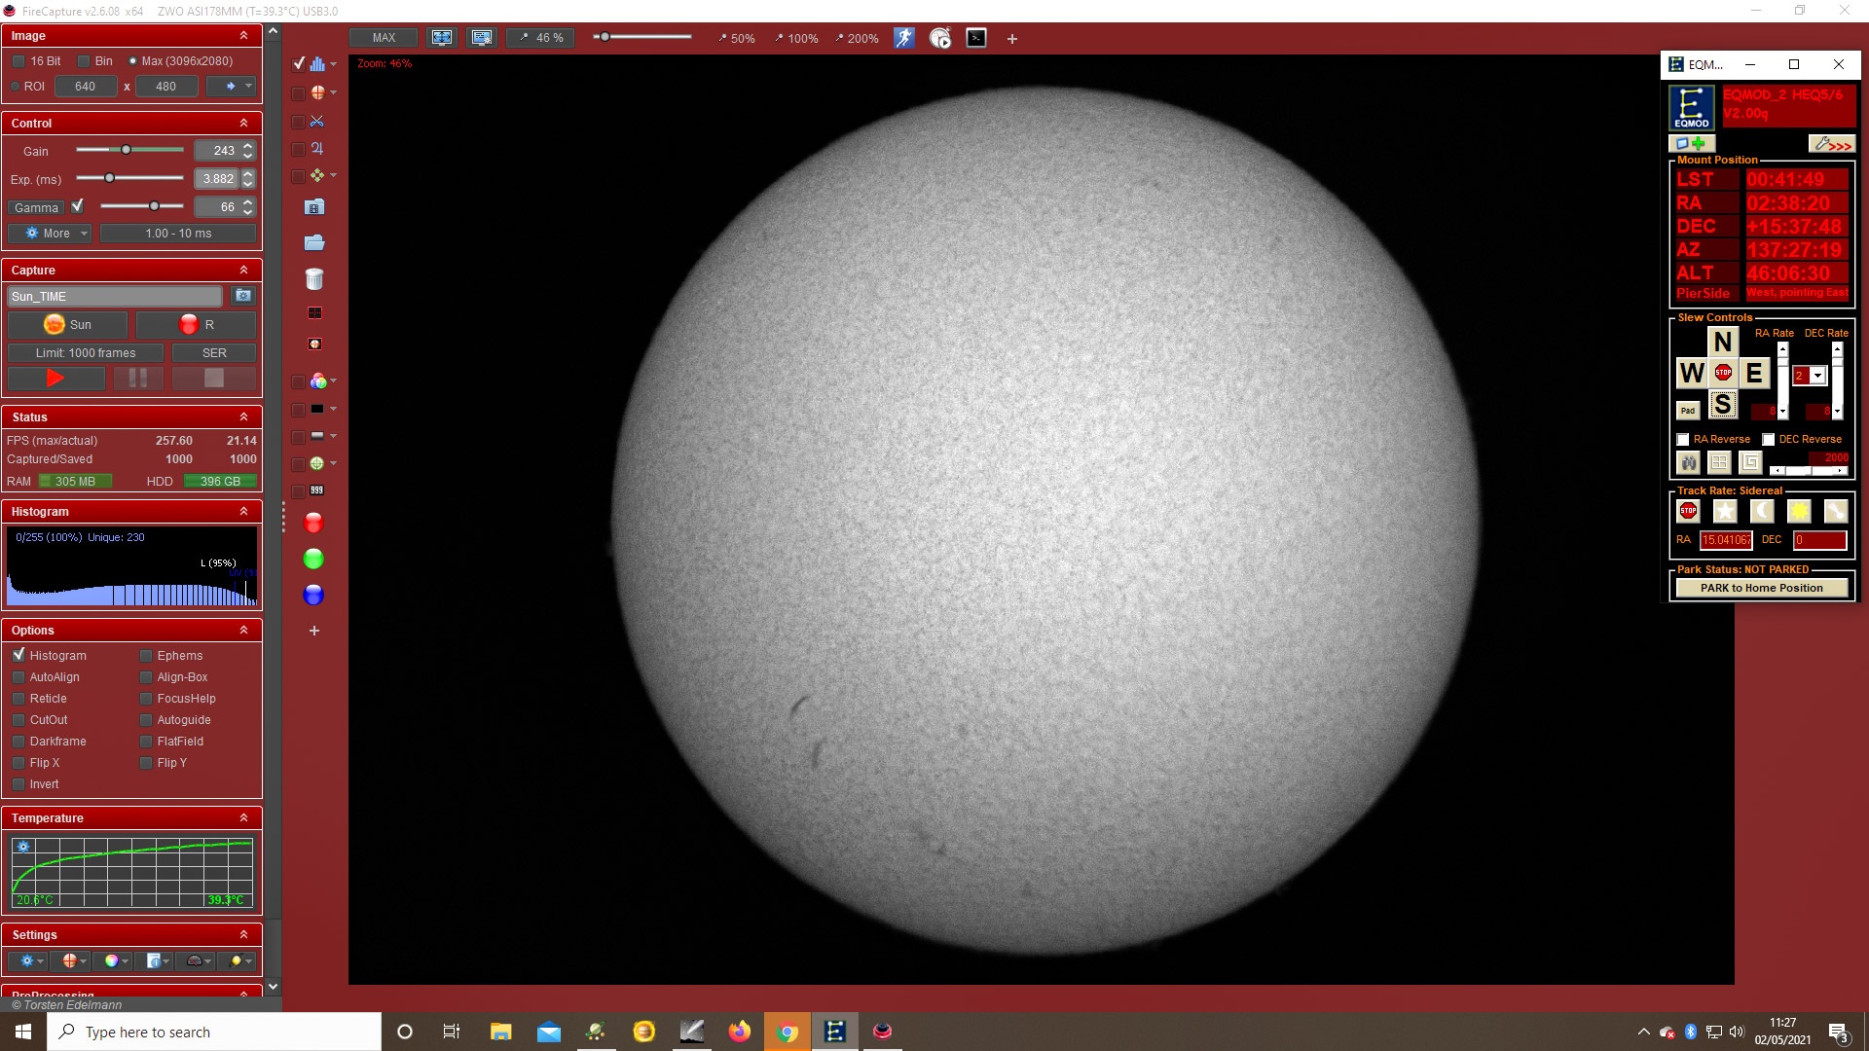The width and height of the screenshot is (1869, 1051).
Task: Collapse the Control panel
Action: [x=243, y=124]
